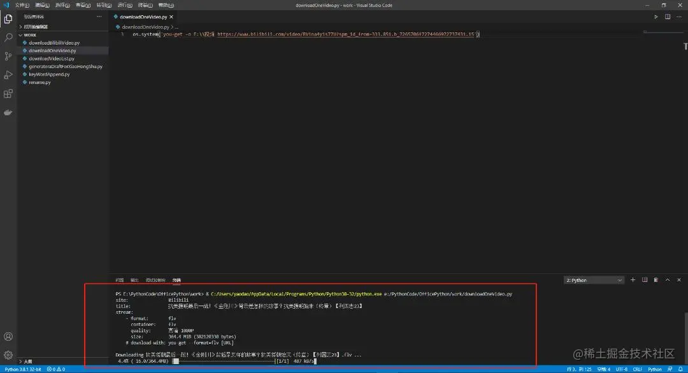Image resolution: width=688 pixels, height=373 pixels.
Task: Kill the terminal with trash icon
Action: click(x=656, y=280)
